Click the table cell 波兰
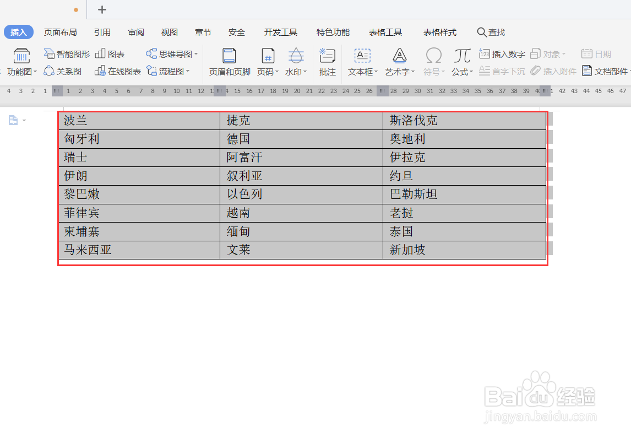This screenshot has width=631, height=438. pyautogui.click(x=139, y=120)
